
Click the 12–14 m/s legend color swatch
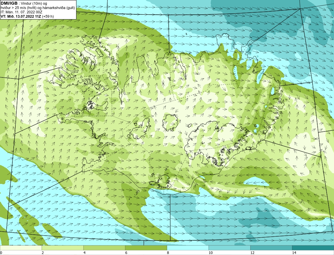pyautogui.click(x=271, y=248)
